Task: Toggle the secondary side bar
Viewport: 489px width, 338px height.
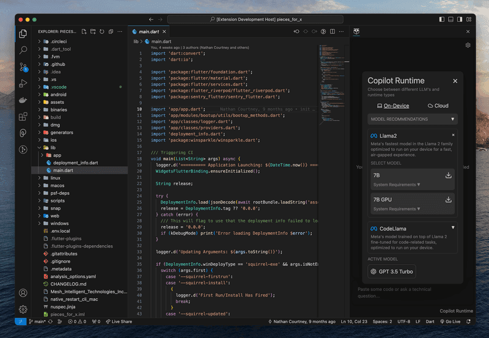Action: (x=460, y=20)
